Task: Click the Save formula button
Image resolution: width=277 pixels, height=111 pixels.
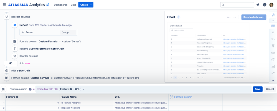Action: pos(258,89)
